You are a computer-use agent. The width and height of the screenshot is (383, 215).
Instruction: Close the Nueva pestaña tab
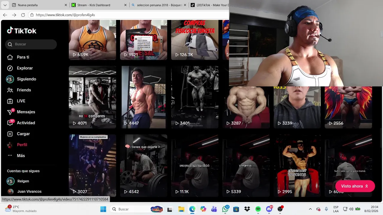(x=66, y=5)
